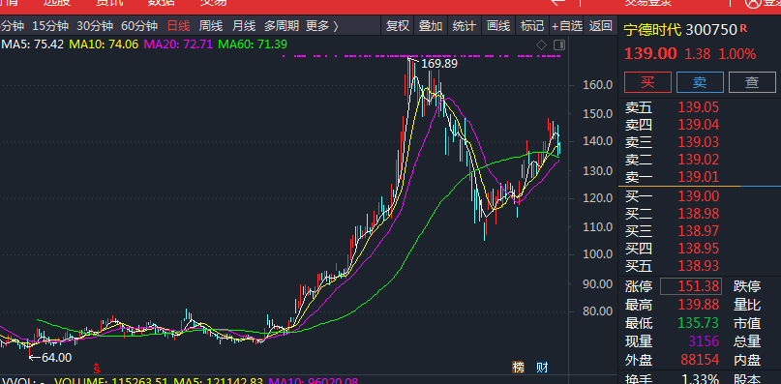Switch chart to 15分钟 period

(x=49, y=26)
